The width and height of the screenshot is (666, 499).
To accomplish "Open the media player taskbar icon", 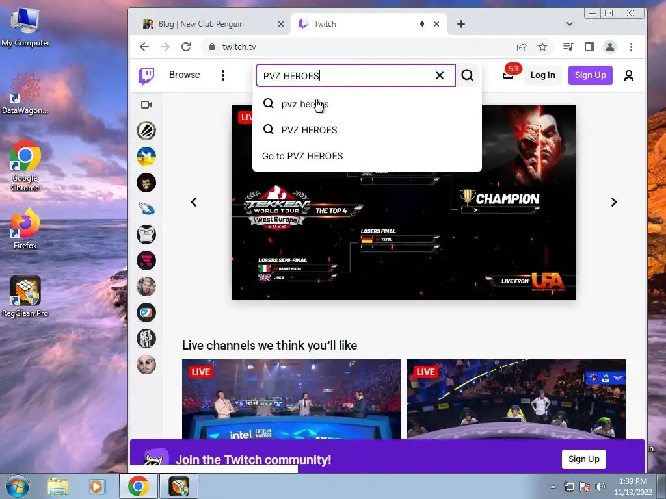I will (97, 486).
